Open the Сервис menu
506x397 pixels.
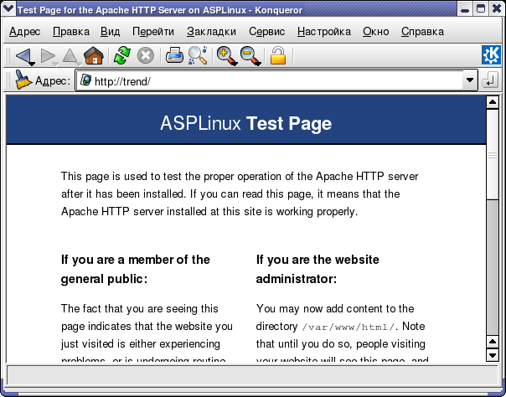click(x=267, y=32)
